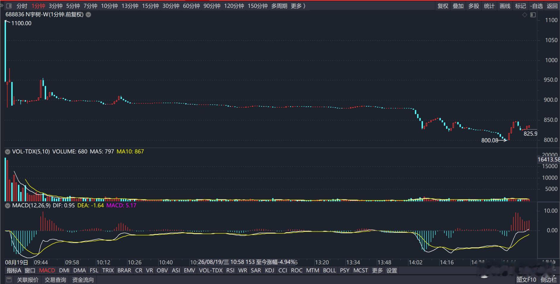Screen dimensions: 560x284
Task: Click the small panel icon left of 关联报价
Action: (9, 280)
